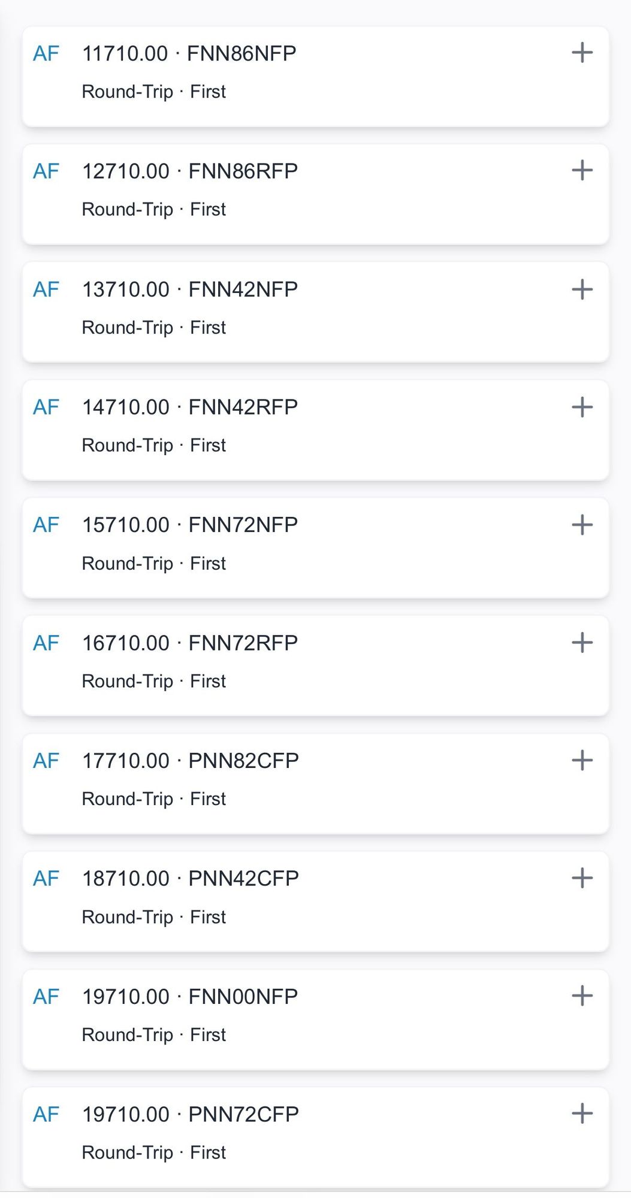The height and width of the screenshot is (1198, 631).
Task: Click plus icon for PNN72CFP fare
Action: point(582,1114)
